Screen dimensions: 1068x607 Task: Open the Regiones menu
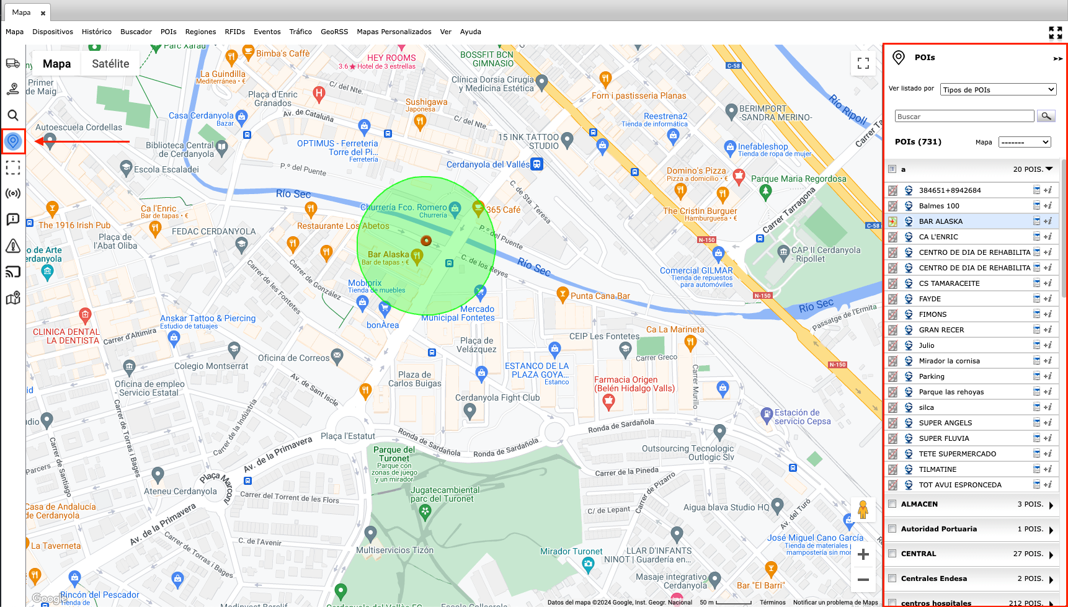coord(200,32)
